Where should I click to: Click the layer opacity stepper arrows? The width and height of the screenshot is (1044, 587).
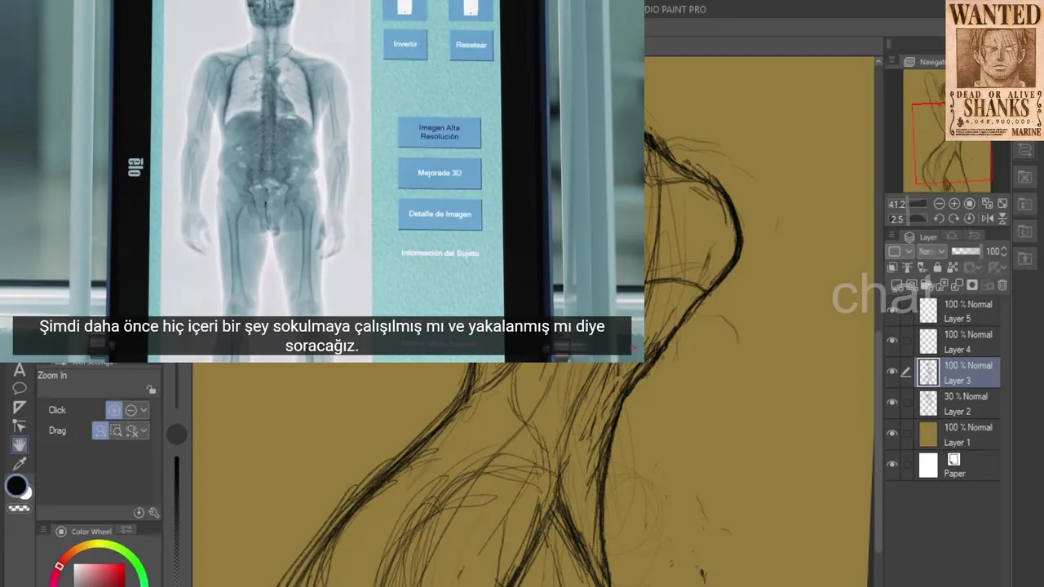[x=1004, y=251]
